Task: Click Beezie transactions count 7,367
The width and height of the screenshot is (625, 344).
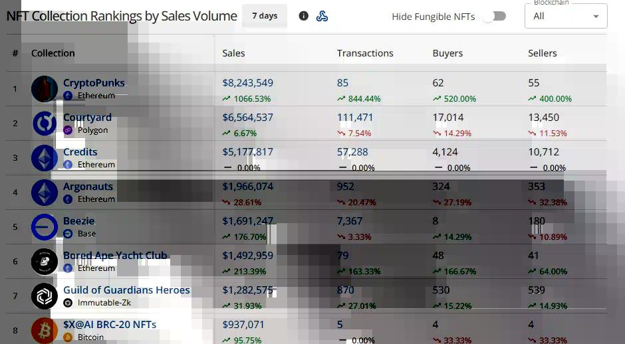Action: coord(350,221)
